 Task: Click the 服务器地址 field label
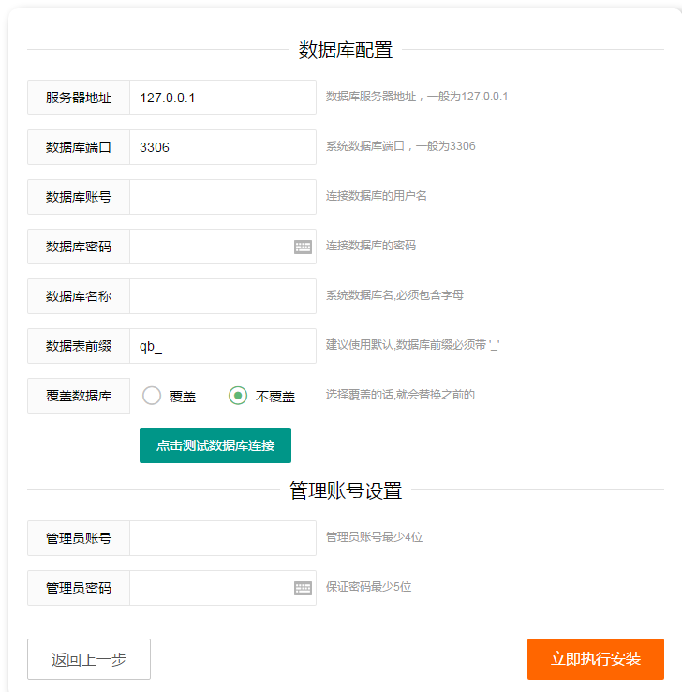[x=79, y=98]
